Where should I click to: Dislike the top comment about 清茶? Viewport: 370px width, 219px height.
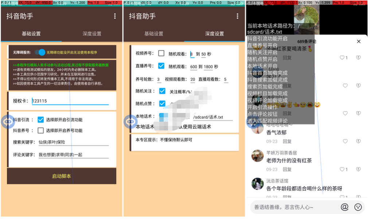pos(358,58)
